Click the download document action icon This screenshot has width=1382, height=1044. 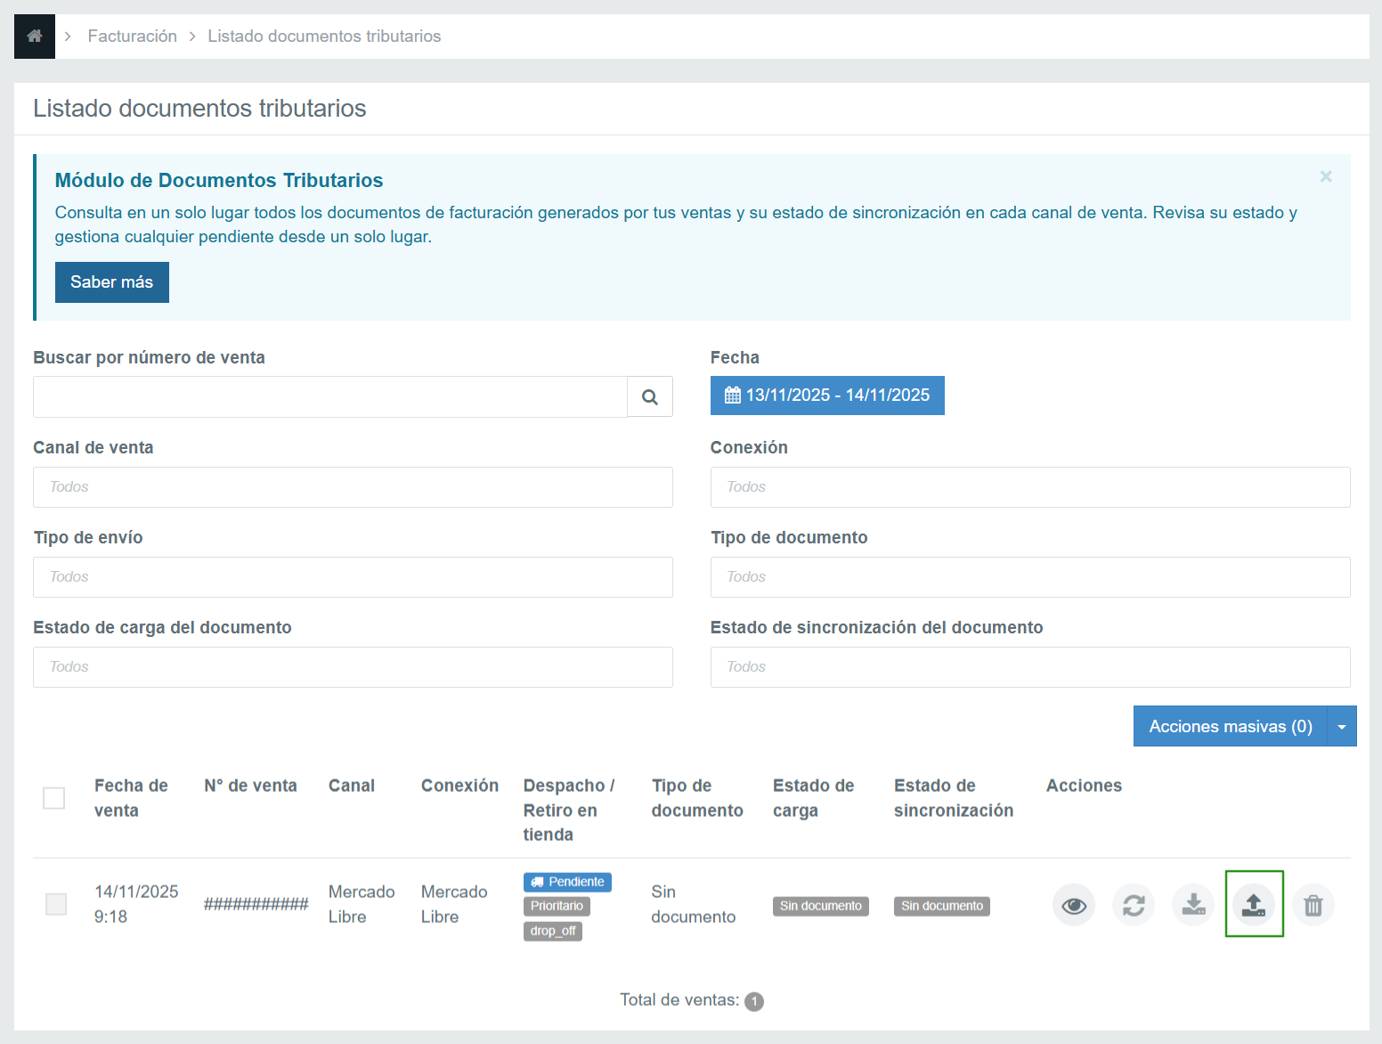pyautogui.click(x=1193, y=906)
